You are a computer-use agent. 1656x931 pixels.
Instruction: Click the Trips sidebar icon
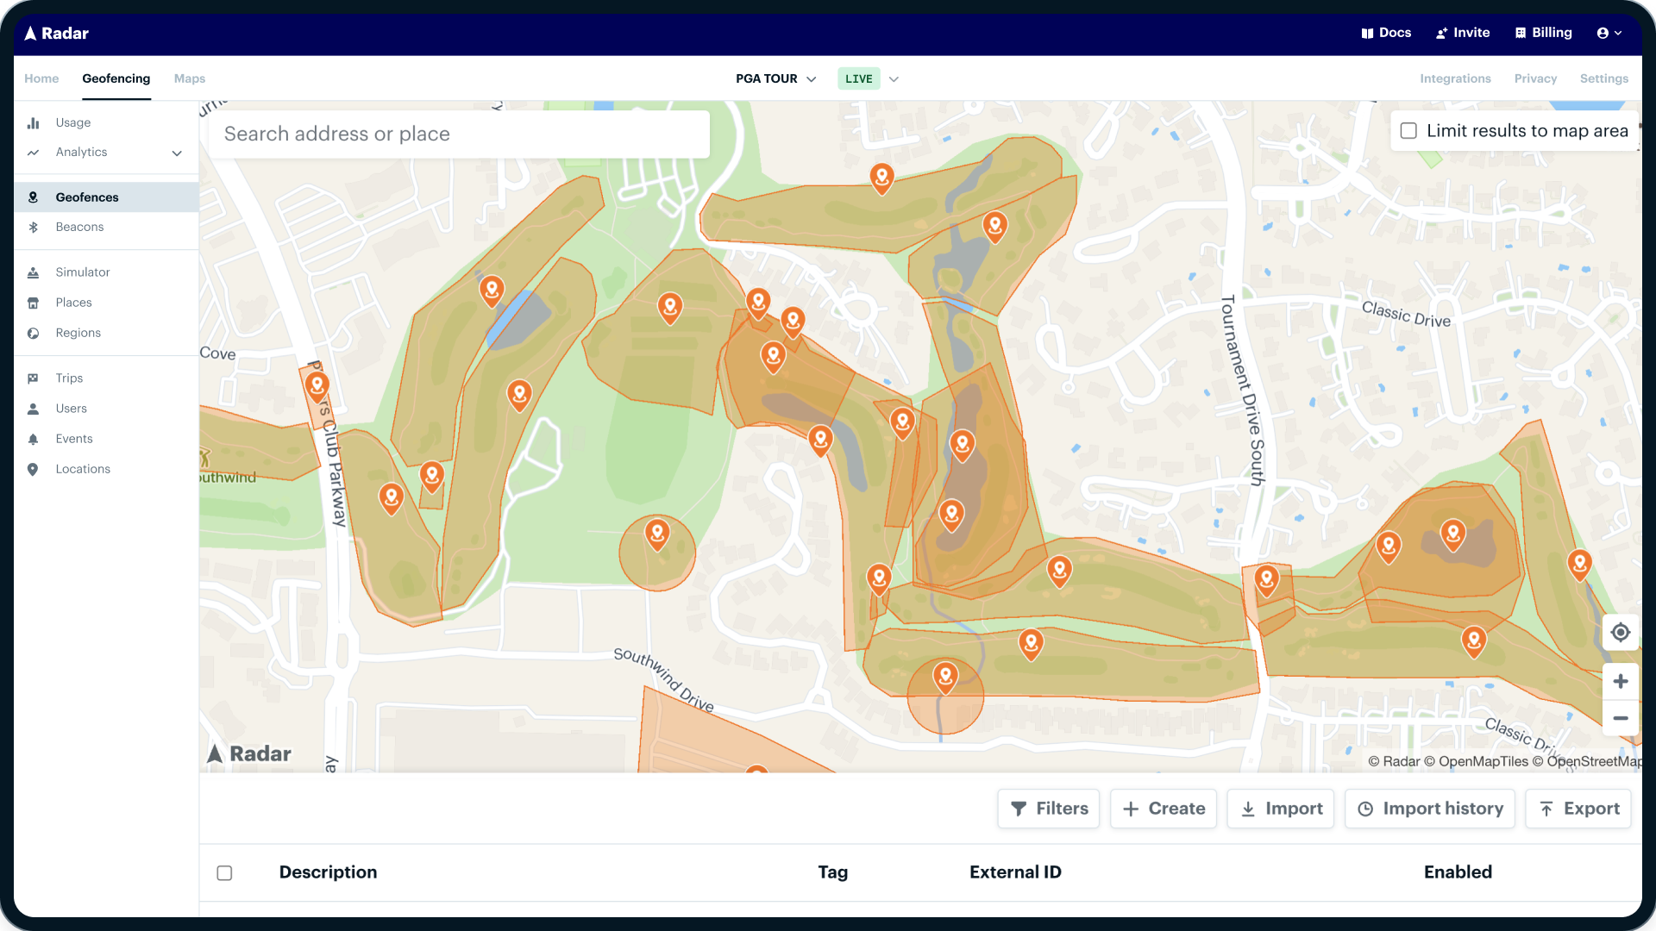[33, 378]
